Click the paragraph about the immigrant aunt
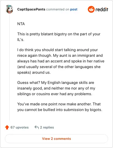This screenshot has height=148, width=113. [61, 61]
